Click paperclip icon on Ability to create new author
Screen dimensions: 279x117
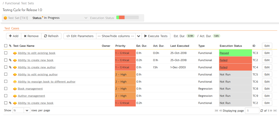[x=10, y=67]
